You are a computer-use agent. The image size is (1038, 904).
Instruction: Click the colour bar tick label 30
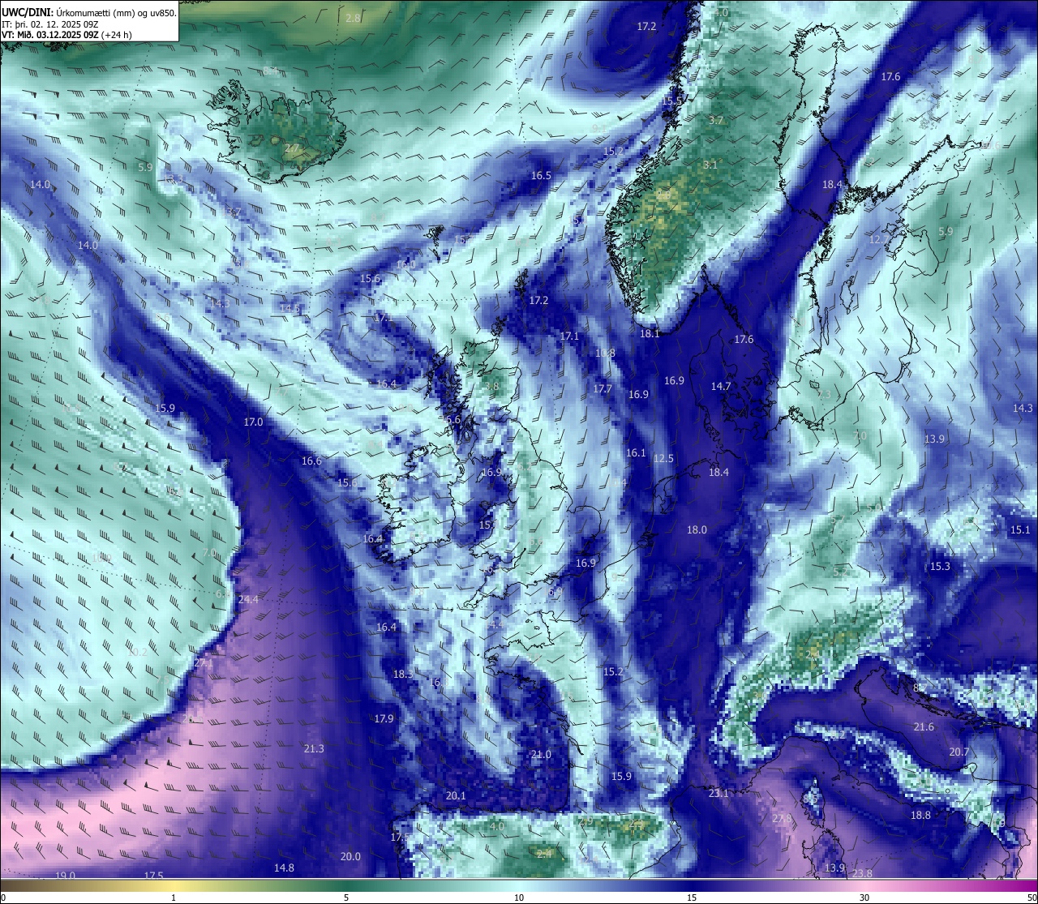click(864, 898)
